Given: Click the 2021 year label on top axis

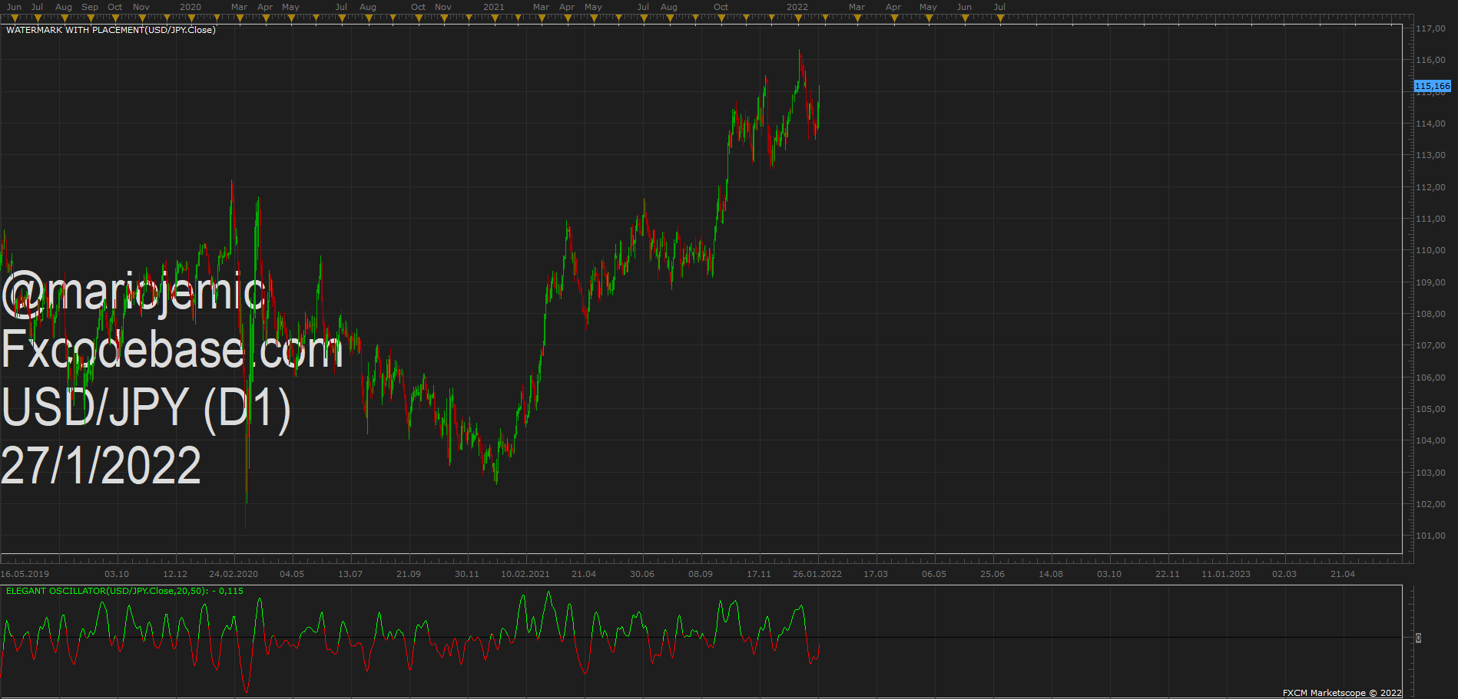Looking at the screenshot, I should click(x=494, y=7).
